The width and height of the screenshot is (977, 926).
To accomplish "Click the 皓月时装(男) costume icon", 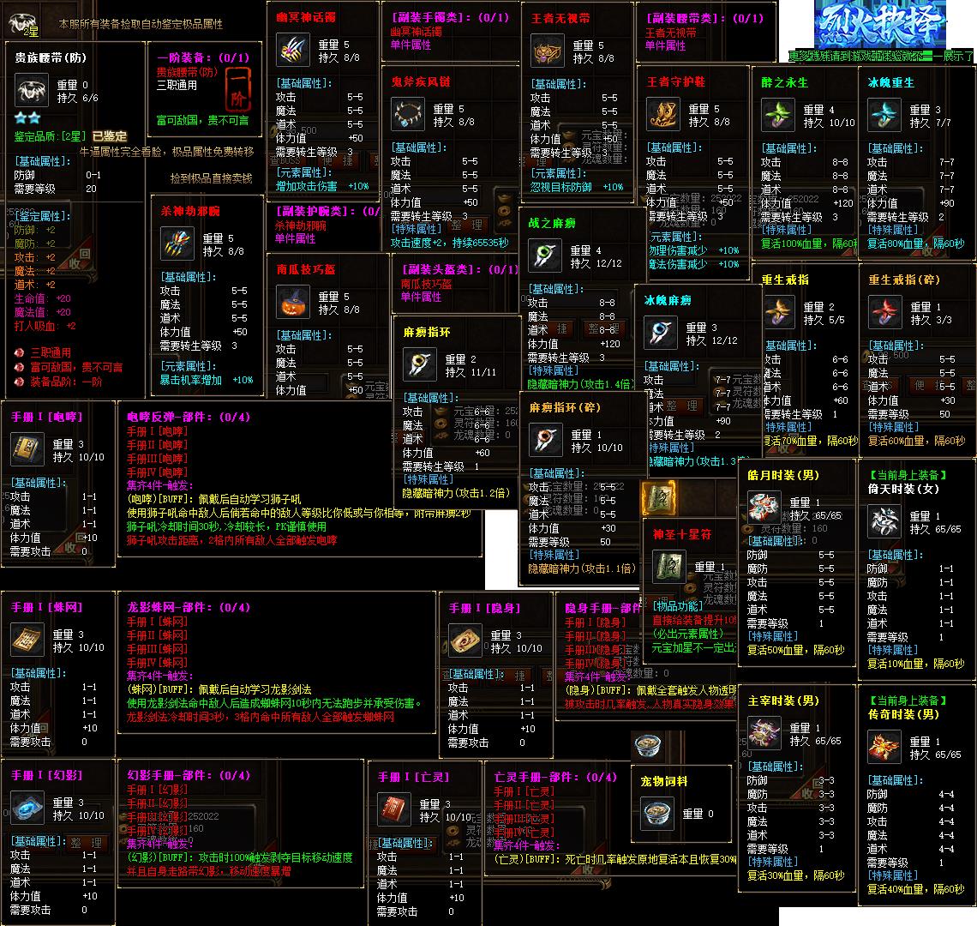I will pos(764,508).
